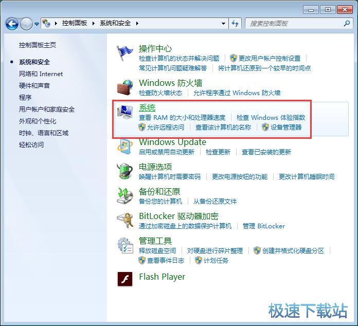Click the BitLocker drive lock icon
358x326 pixels.
coord(125,220)
